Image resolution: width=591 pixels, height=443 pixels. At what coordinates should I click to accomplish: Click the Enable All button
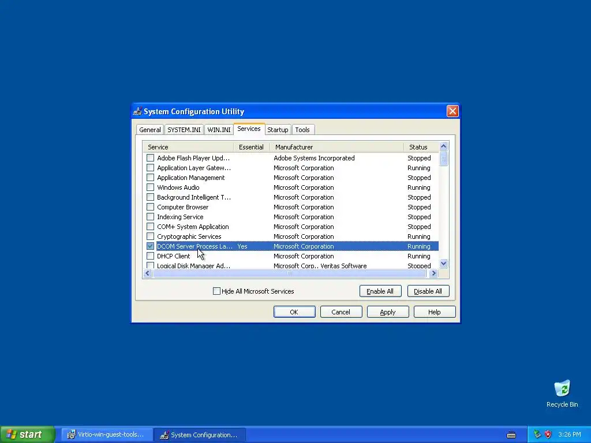click(x=380, y=291)
